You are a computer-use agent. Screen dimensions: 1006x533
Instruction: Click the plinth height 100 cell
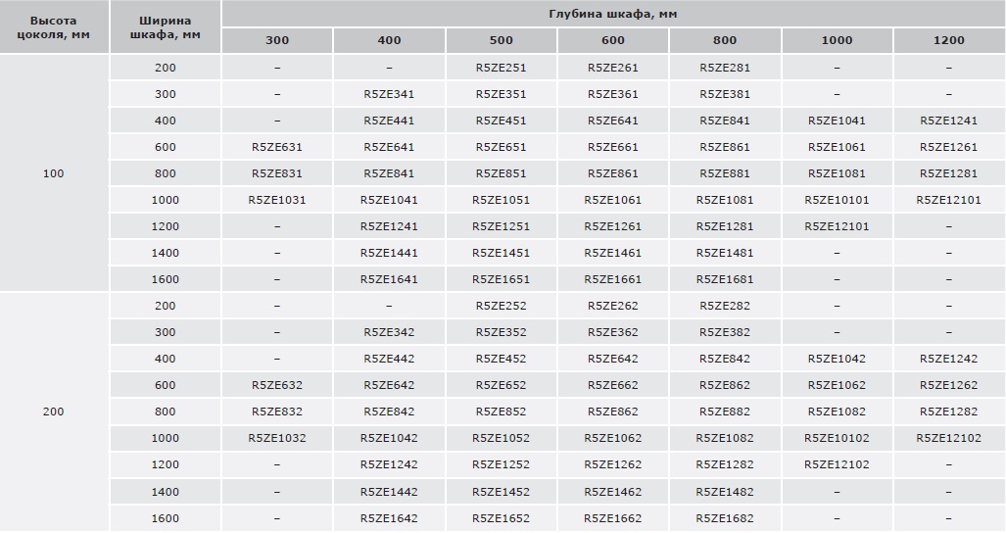(53, 173)
